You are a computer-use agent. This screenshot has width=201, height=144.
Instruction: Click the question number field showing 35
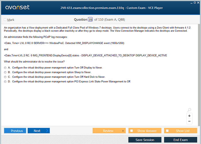[x=90, y=20]
